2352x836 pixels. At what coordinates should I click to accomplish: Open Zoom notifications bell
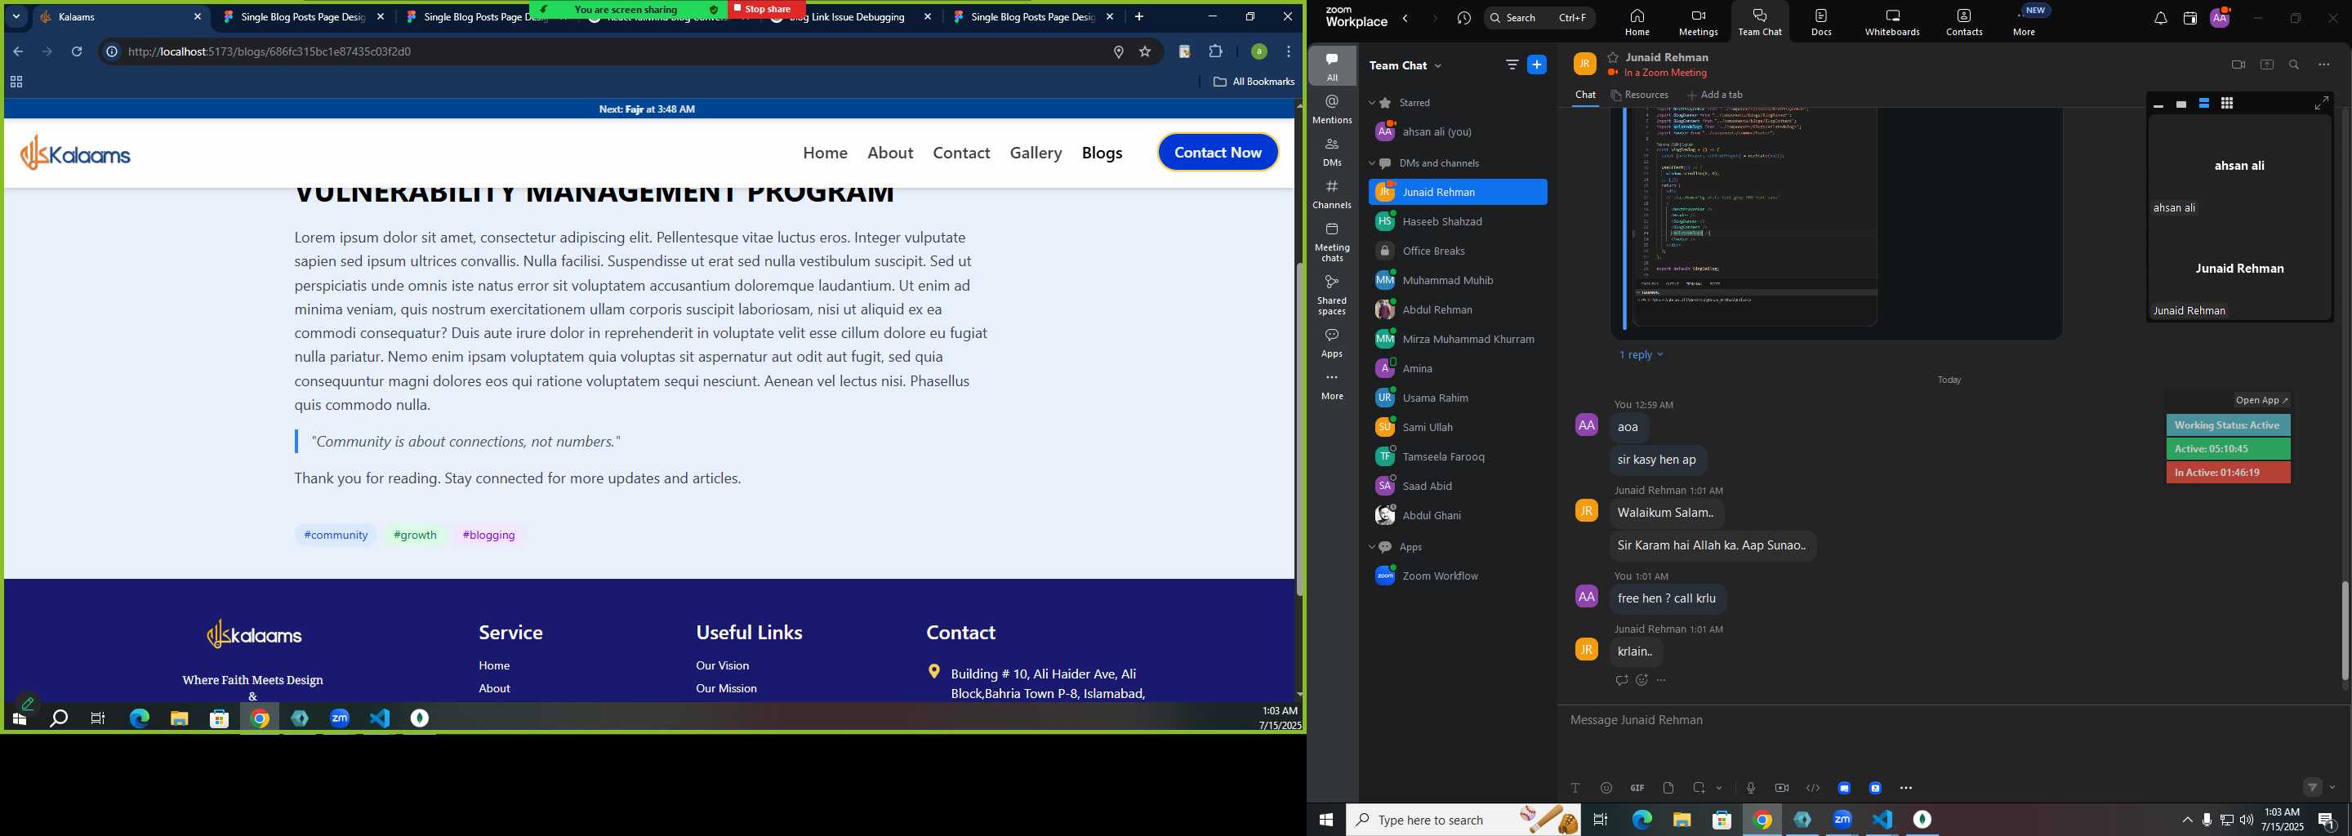tap(2160, 18)
